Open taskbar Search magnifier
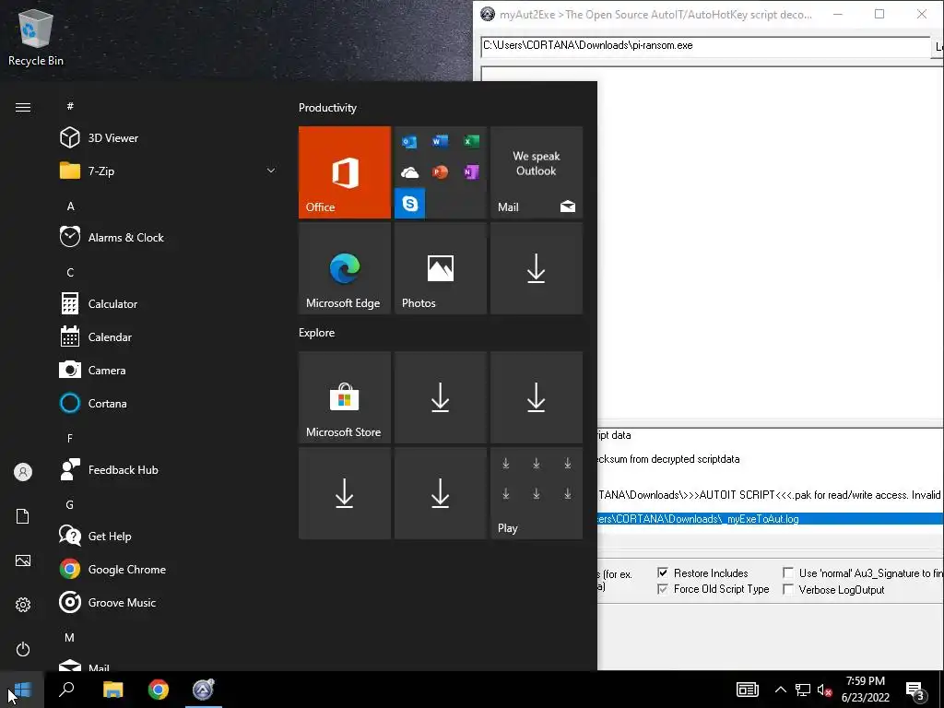944x708 pixels. coord(66,690)
